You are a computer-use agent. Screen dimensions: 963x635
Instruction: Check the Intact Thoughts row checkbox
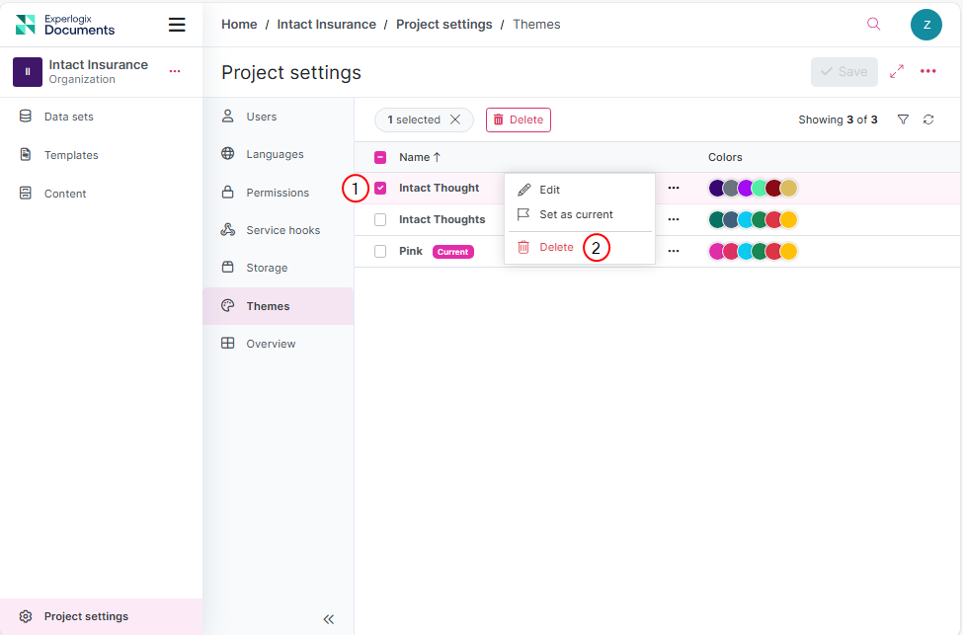pos(380,219)
